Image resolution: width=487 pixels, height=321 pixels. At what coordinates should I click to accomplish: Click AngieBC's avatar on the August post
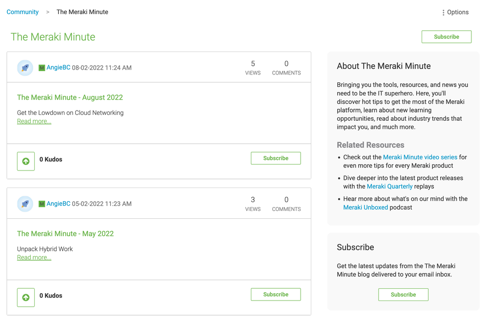tap(25, 68)
